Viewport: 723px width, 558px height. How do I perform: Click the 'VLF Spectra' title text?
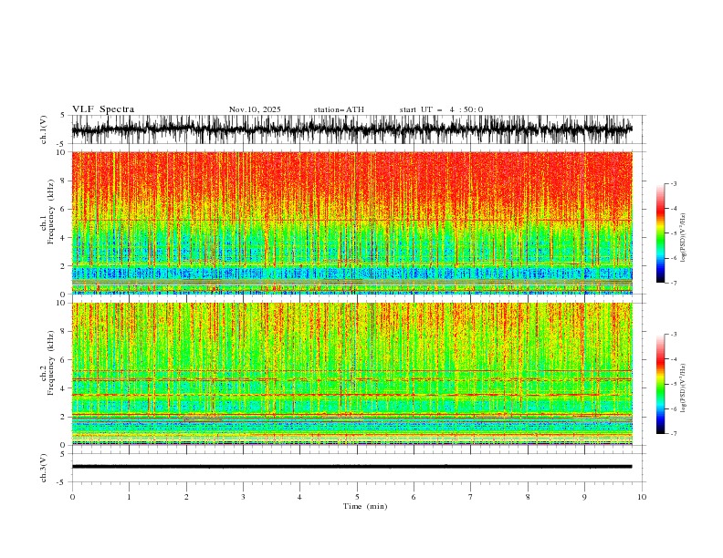pyautogui.click(x=103, y=109)
